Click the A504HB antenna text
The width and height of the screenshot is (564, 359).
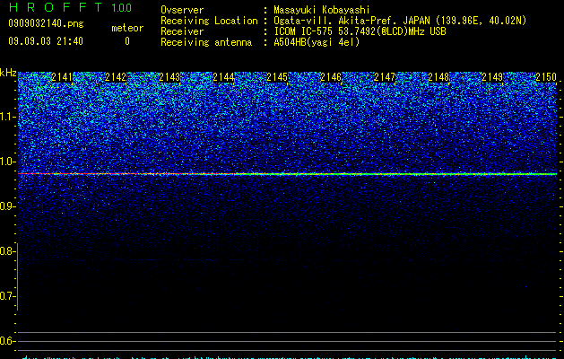[x=317, y=42]
